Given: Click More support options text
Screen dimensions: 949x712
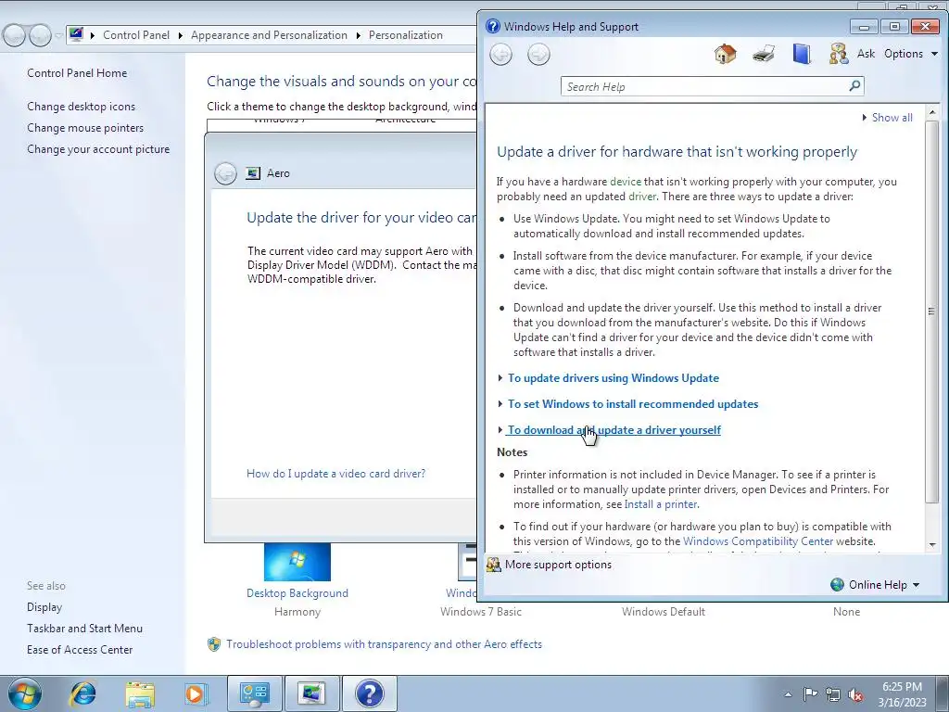Looking at the screenshot, I should point(558,565).
